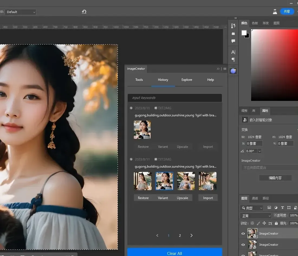Toggle artboard auto-nesting lock icon
The height and width of the screenshot is (256, 298).
[x=270, y=223]
